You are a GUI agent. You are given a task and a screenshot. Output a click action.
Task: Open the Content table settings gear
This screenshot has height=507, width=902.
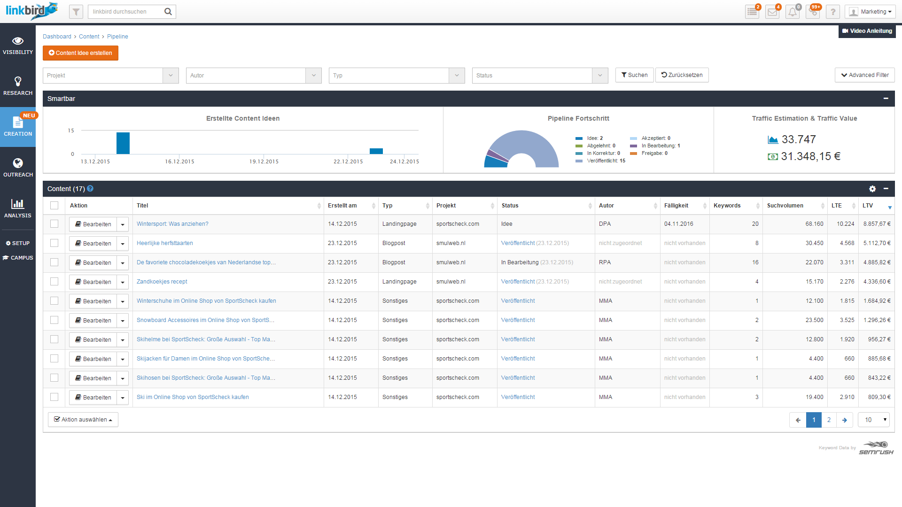tap(872, 189)
